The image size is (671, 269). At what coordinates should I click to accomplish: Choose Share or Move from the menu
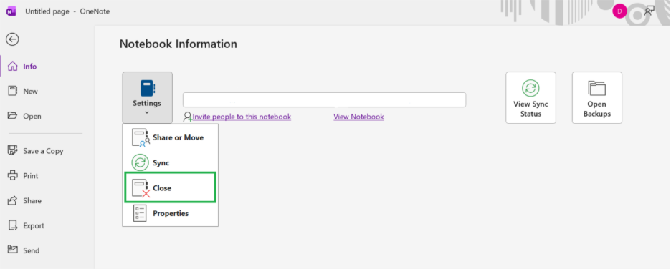(171, 138)
